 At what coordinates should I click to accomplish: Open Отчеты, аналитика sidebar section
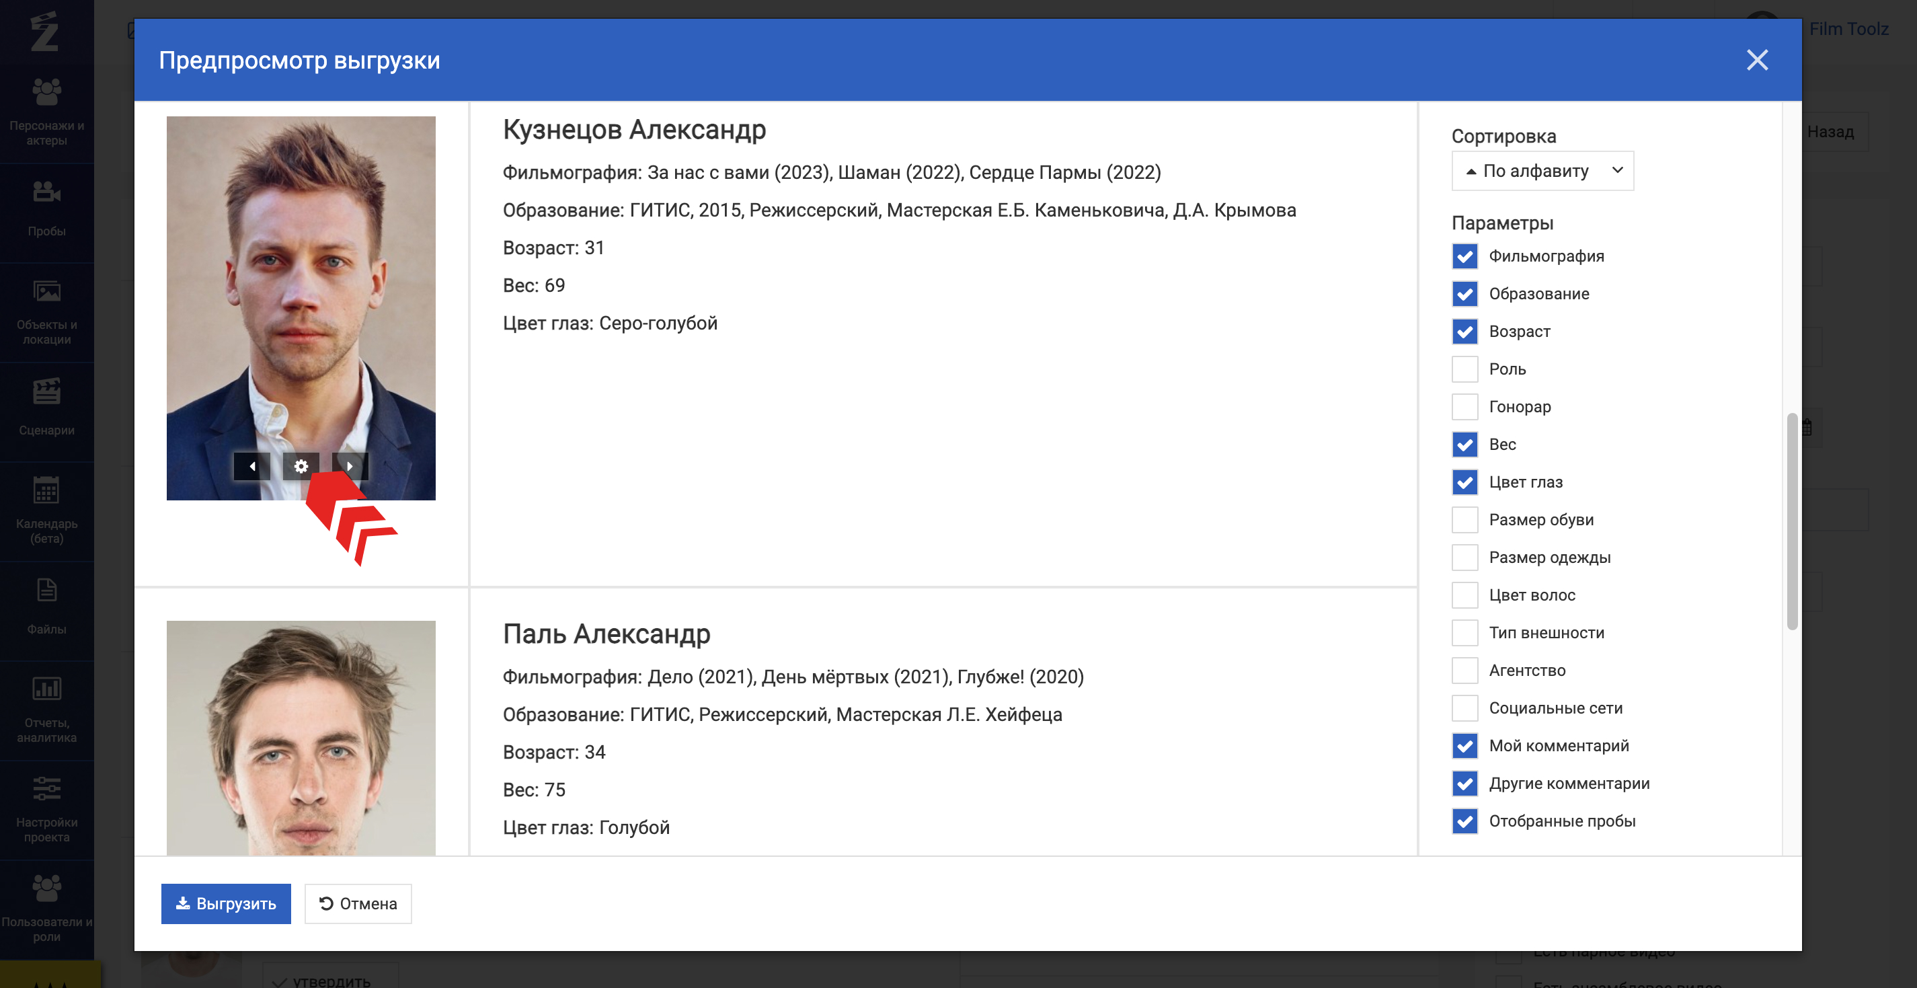[47, 710]
